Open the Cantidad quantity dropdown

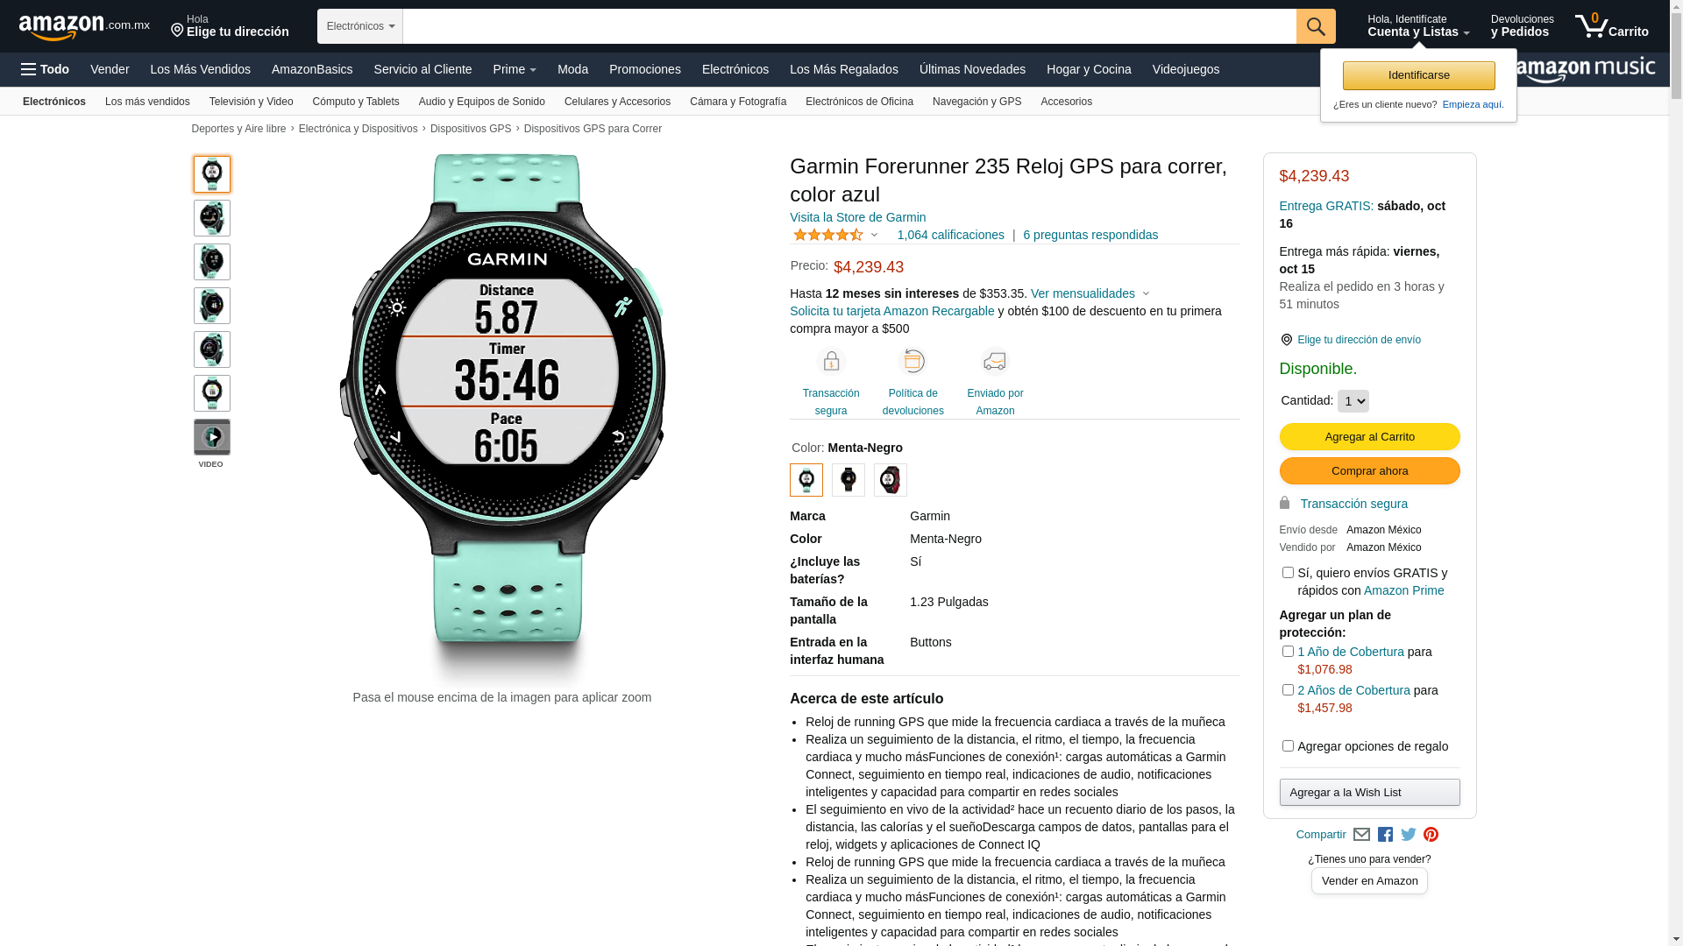[x=1353, y=401]
